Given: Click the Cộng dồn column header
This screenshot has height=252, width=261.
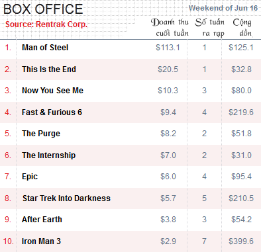Looking at the screenshot, I should 242,28.
